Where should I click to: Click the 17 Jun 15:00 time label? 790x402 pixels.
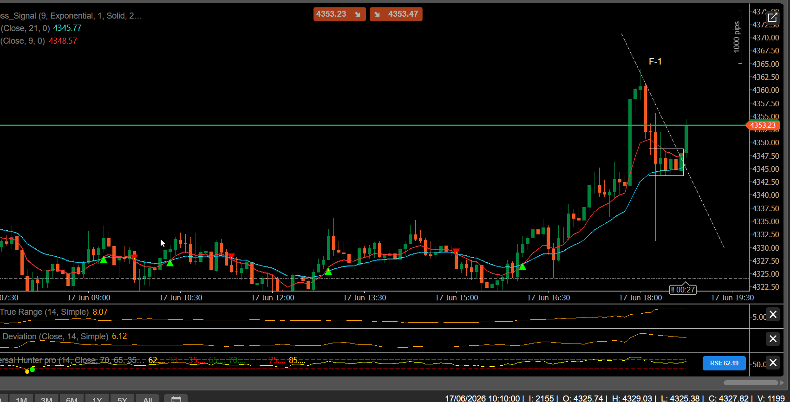(x=457, y=298)
